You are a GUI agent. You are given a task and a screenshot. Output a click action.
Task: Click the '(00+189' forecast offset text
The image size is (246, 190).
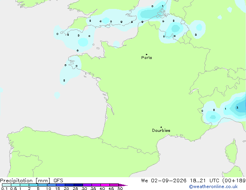(x=234, y=181)
